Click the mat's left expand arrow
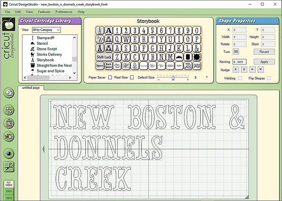282x201 pixels. coord(43,149)
